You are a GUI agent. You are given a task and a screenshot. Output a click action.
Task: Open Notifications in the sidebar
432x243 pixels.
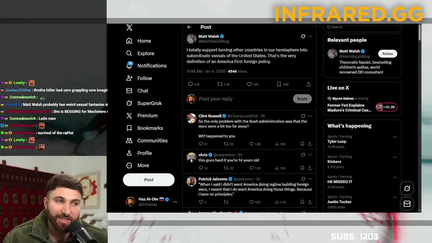146,65
